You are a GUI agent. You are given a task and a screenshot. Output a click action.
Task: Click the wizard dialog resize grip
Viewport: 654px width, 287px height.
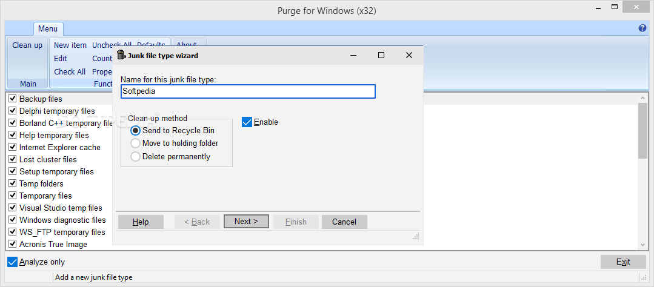[416, 236]
